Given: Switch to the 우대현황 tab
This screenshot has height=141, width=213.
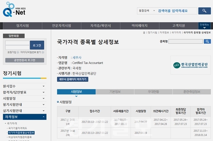Looking at the screenshot, I should click(x=153, y=92).
